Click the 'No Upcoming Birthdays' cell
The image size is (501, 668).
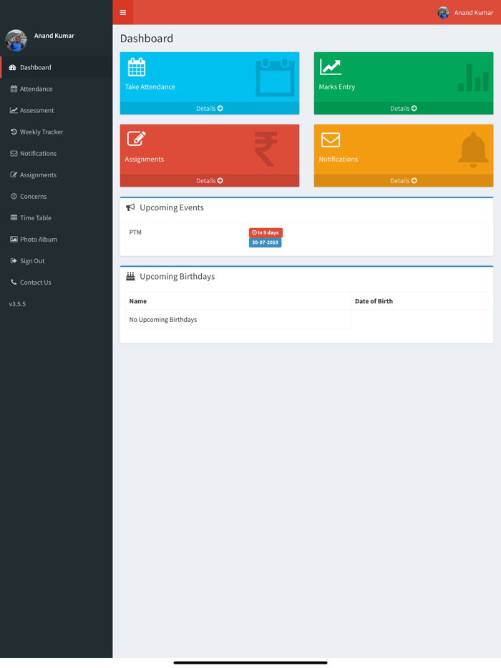tap(238, 320)
